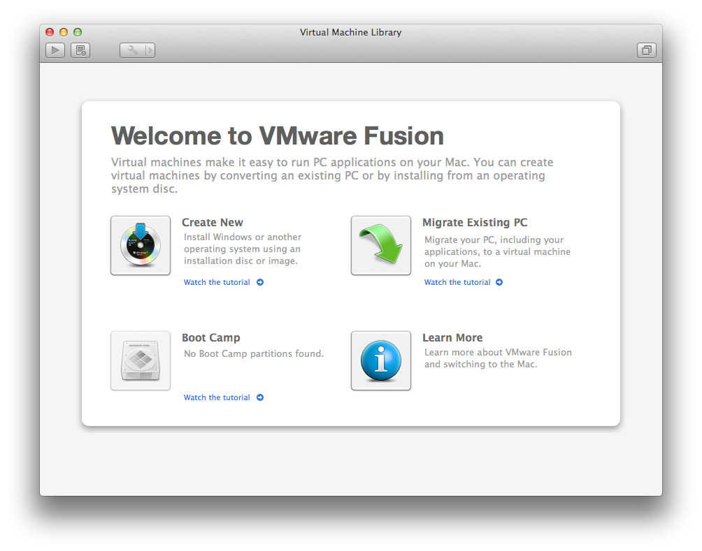
Task: Click the Learn More info icon
Action: point(381,360)
